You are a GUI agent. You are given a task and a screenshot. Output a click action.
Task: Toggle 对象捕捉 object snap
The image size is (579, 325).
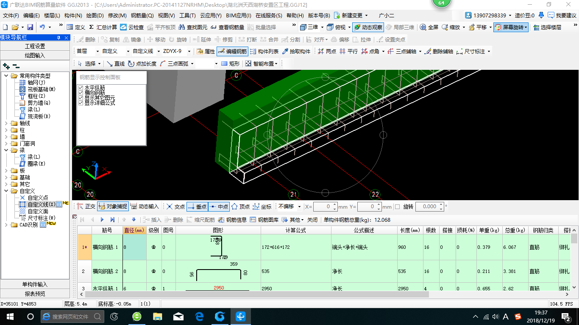[113, 207]
